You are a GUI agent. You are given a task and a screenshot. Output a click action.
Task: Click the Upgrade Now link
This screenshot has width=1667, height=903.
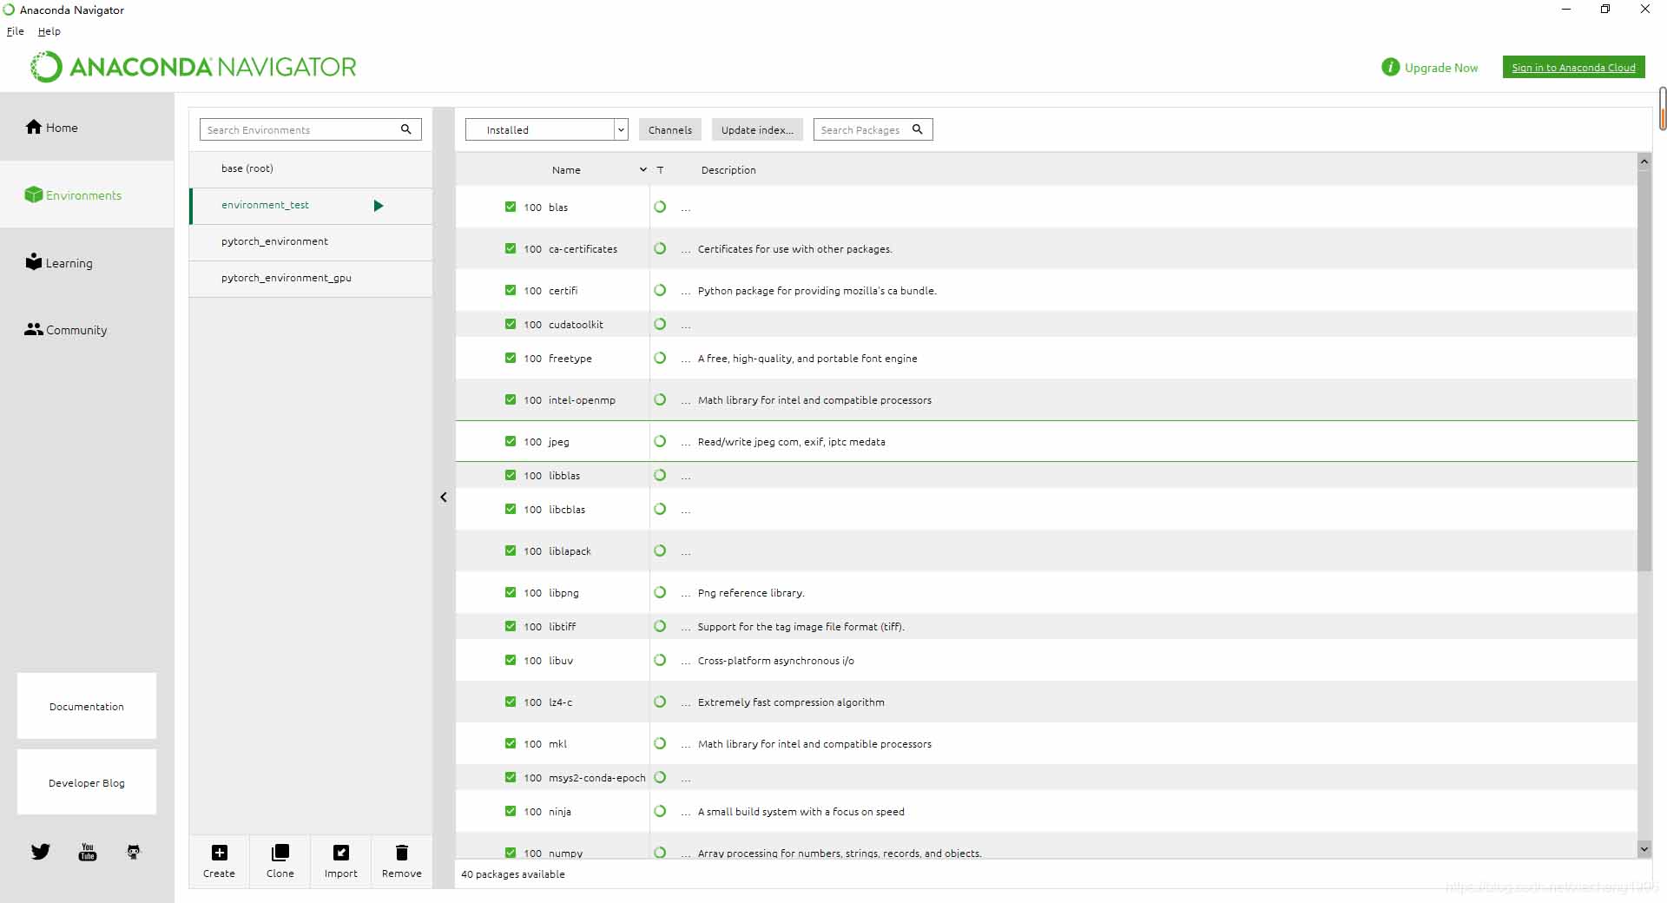[1441, 68]
